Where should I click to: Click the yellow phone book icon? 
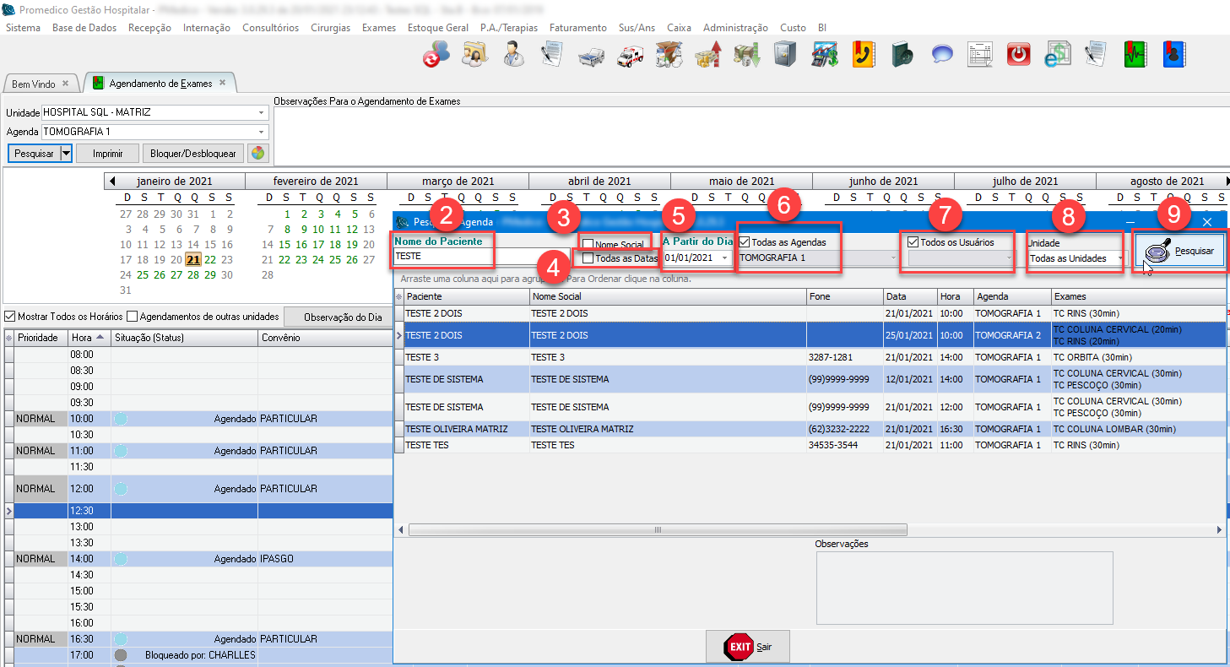click(x=863, y=55)
